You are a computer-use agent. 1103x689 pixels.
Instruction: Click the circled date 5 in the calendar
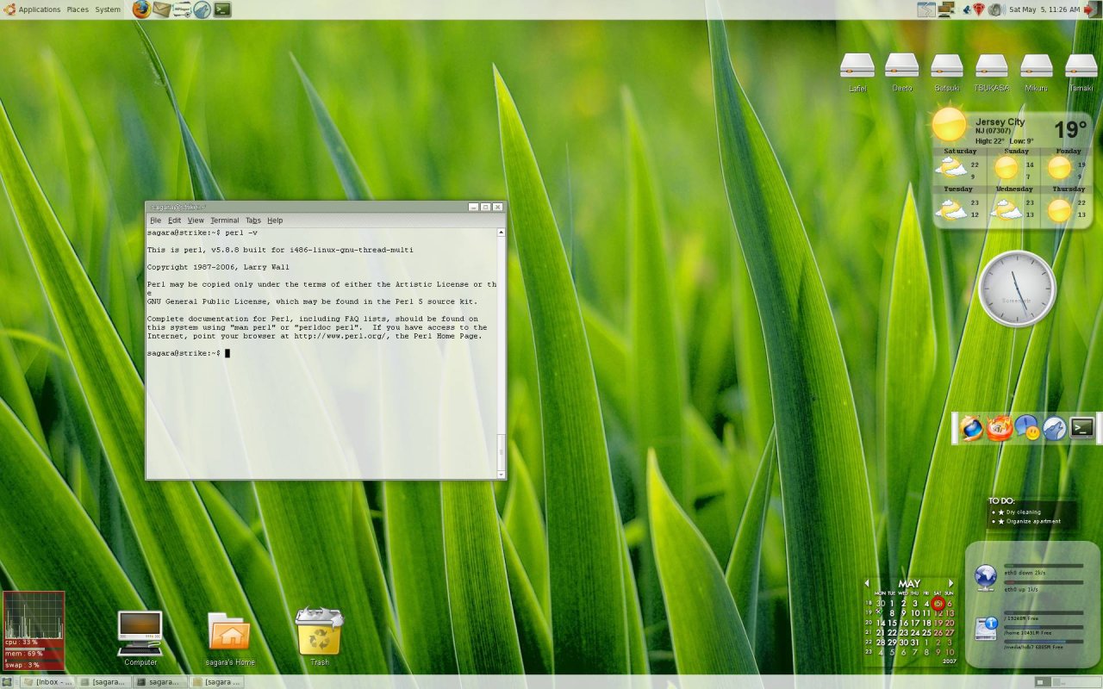tap(938, 603)
